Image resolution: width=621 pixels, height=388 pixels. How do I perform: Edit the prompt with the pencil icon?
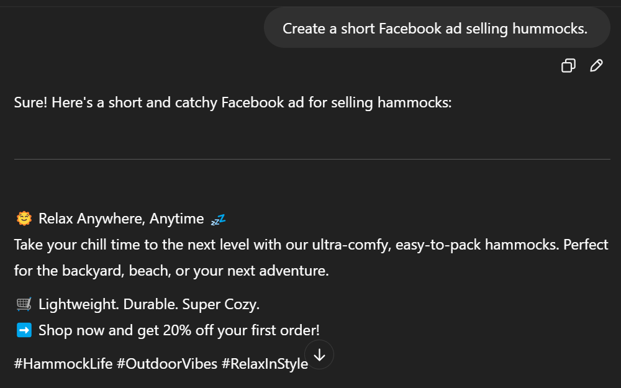(x=596, y=66)
